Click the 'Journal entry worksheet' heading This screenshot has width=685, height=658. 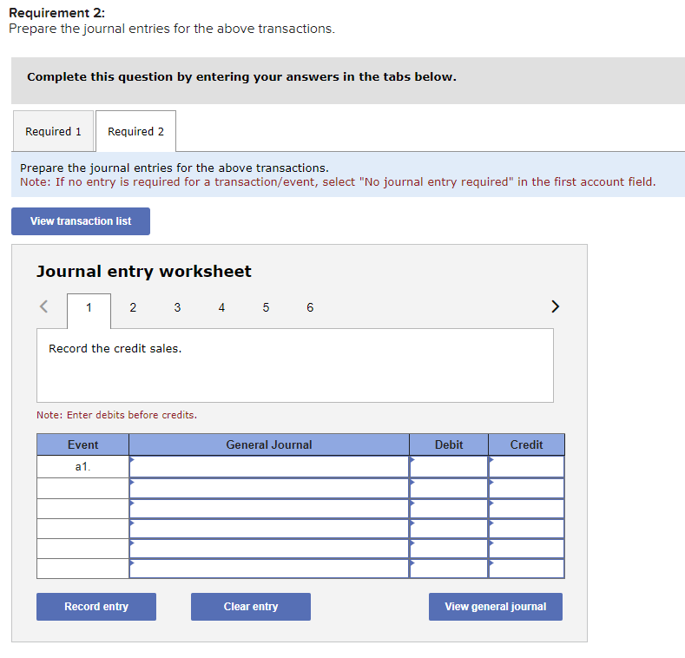tap(144, 272)
